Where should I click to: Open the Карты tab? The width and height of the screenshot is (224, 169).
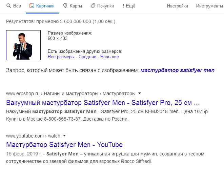point(73,6)
